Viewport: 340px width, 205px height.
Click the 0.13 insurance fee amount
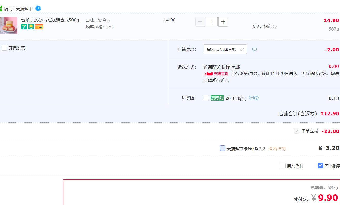pos(334,98)
